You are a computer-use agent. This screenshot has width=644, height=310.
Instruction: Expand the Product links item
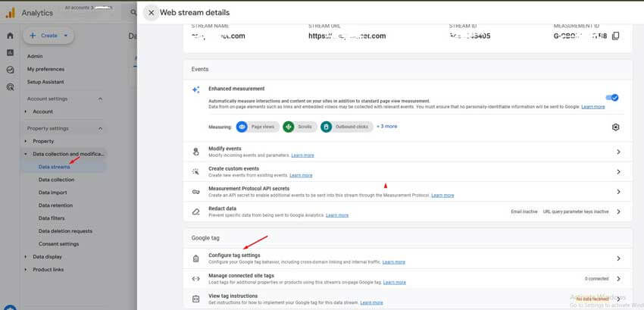[26, 270]
